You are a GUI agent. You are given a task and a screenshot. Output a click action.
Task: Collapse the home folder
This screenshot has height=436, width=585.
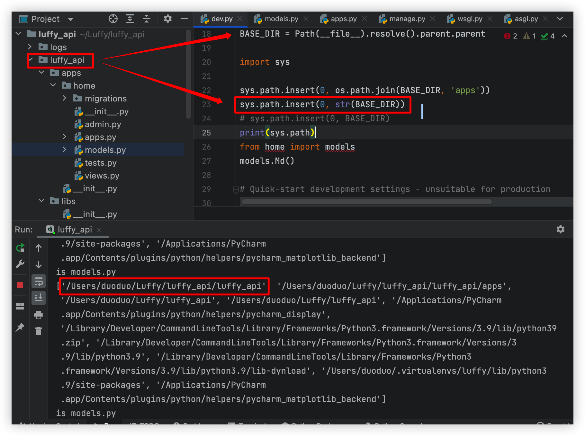(x=53, y=85)
